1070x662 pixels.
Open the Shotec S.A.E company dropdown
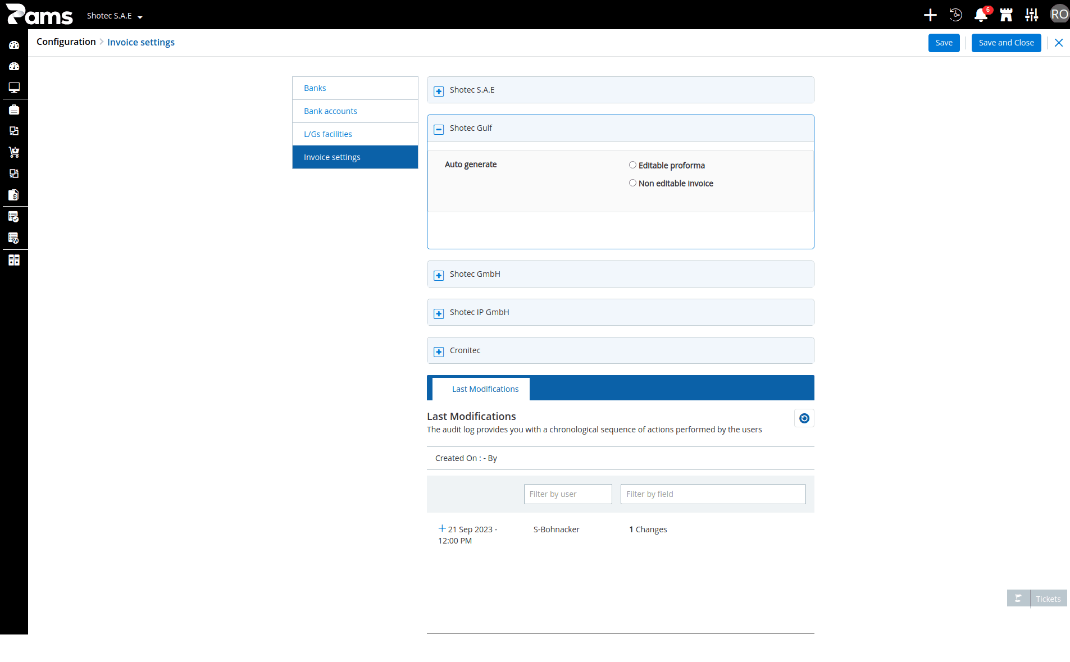115,16
